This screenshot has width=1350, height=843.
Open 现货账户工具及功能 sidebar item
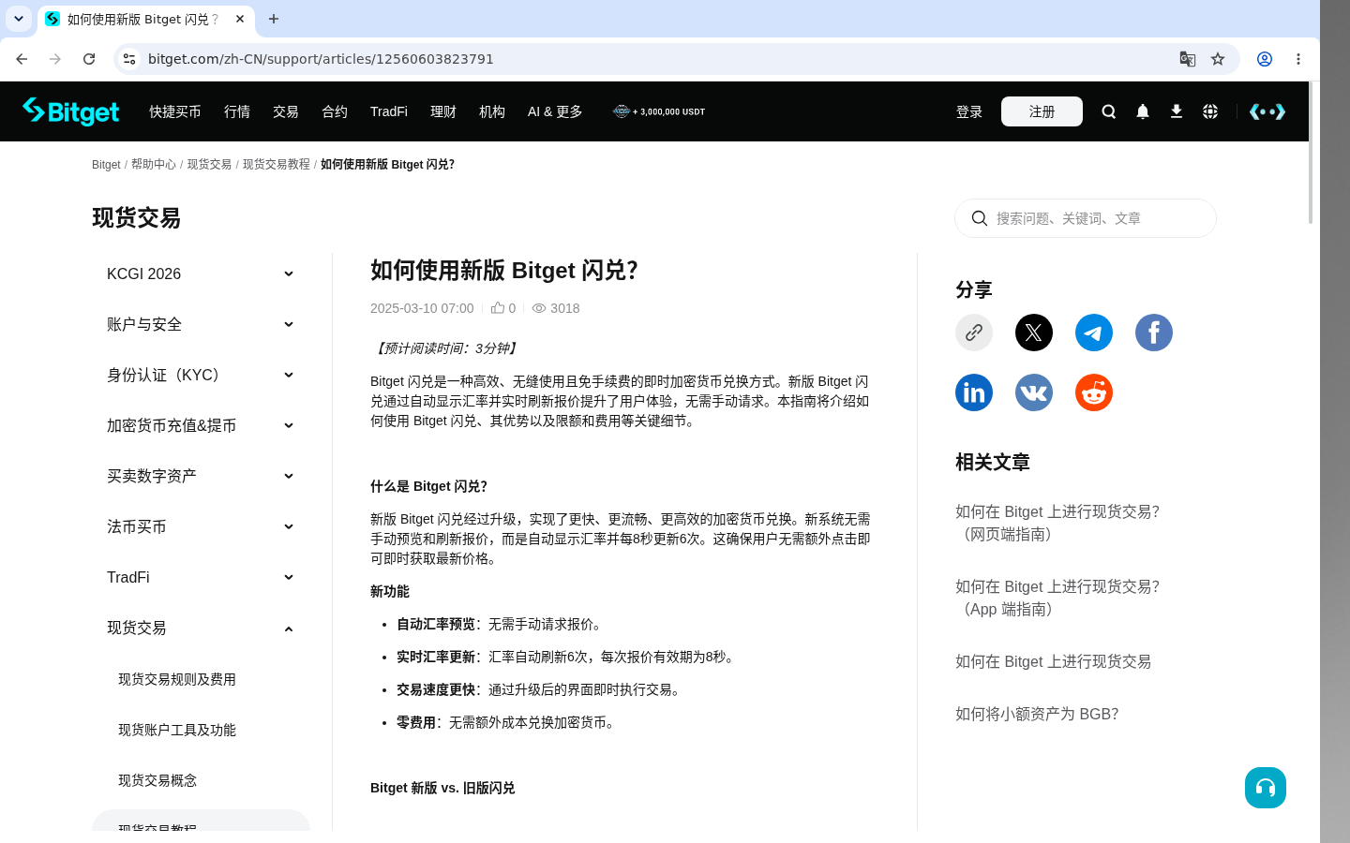177,730
